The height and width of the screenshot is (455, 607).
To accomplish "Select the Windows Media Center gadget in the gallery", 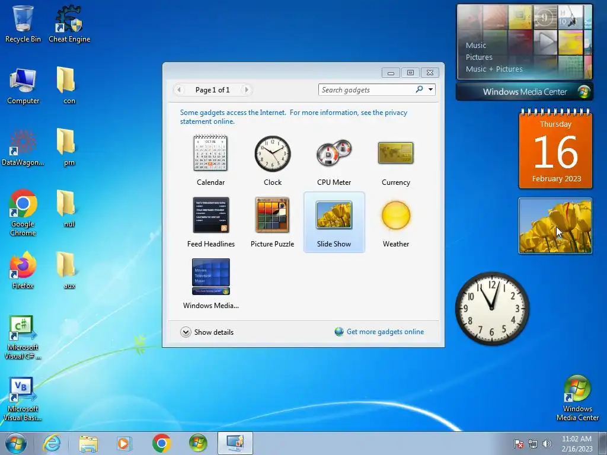I will coord(210,284).
